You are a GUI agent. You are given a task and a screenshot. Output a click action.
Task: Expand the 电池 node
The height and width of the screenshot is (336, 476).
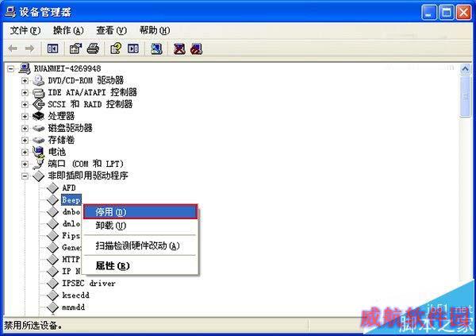click(25, 152)
